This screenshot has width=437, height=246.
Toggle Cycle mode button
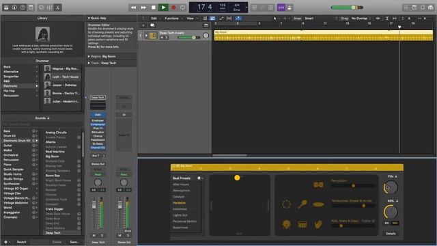click(x=183, y=8)
